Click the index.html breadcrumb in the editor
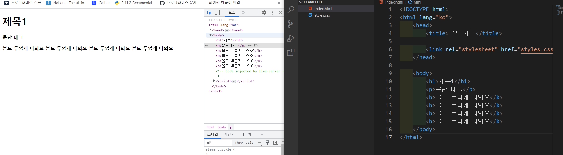Viewport: 563px width, 155px height. point(391,2)
